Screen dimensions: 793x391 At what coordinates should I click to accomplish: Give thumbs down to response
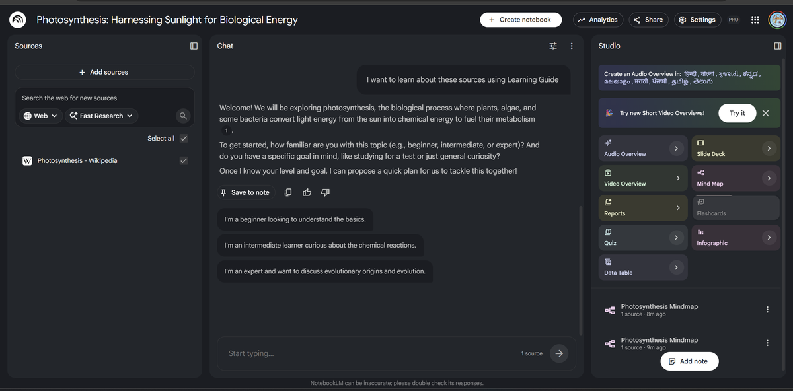[x=325, y=192]
